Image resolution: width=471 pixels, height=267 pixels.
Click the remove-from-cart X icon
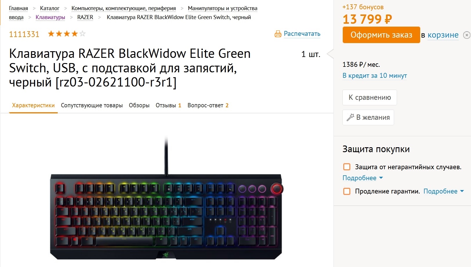[467, 35]
